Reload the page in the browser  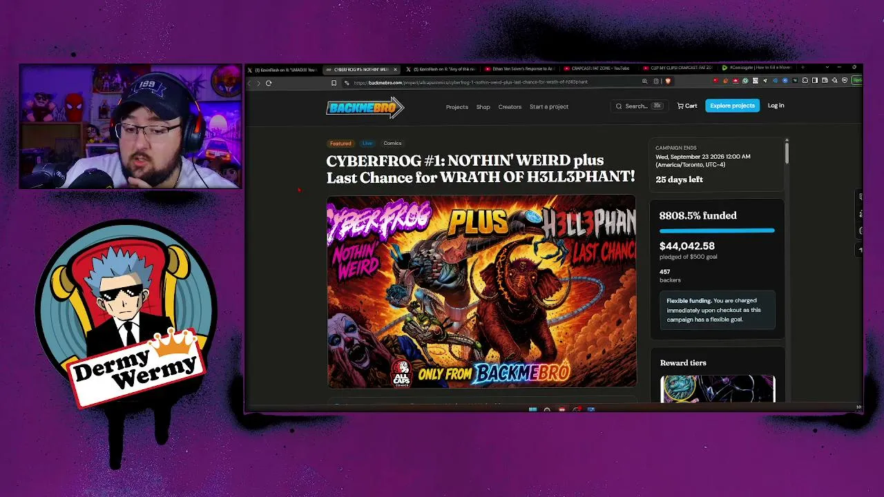click(x=269, y=83)
